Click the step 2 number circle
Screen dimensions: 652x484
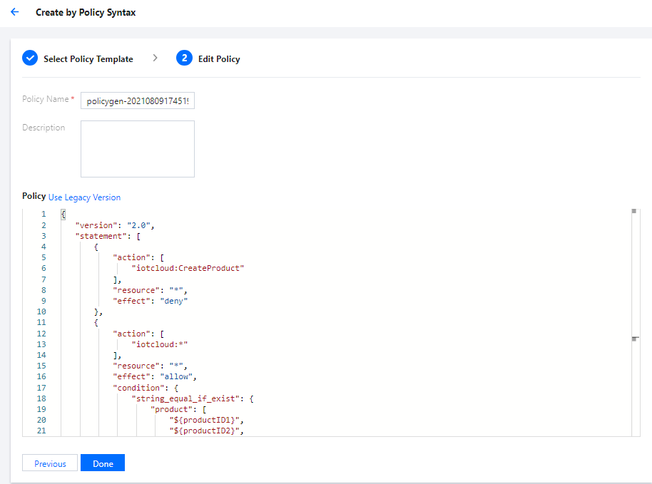coord(184,58)
